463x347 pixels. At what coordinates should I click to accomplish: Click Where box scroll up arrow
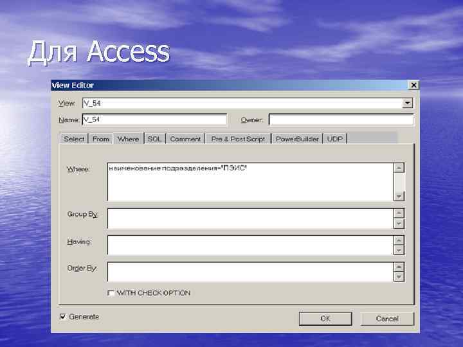[399, 168]
